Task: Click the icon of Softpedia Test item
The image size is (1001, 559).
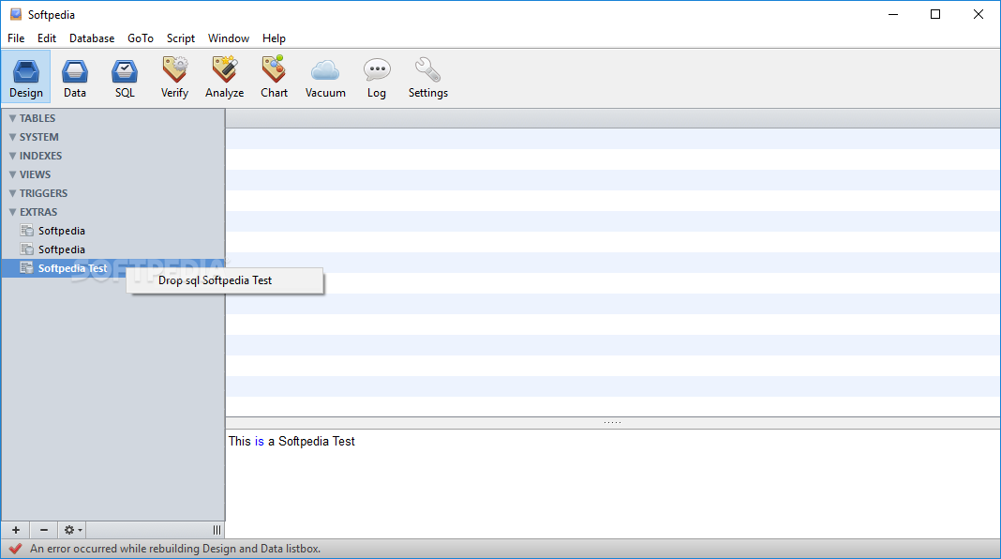Action: pyautogui.click(x=27, y=268)
